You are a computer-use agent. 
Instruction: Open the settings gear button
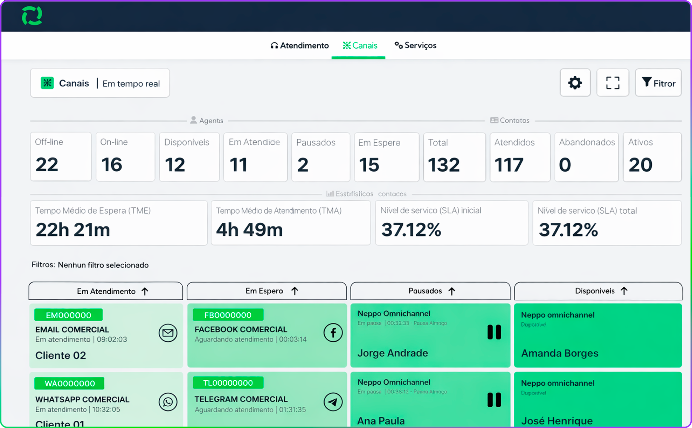(575, 83)
